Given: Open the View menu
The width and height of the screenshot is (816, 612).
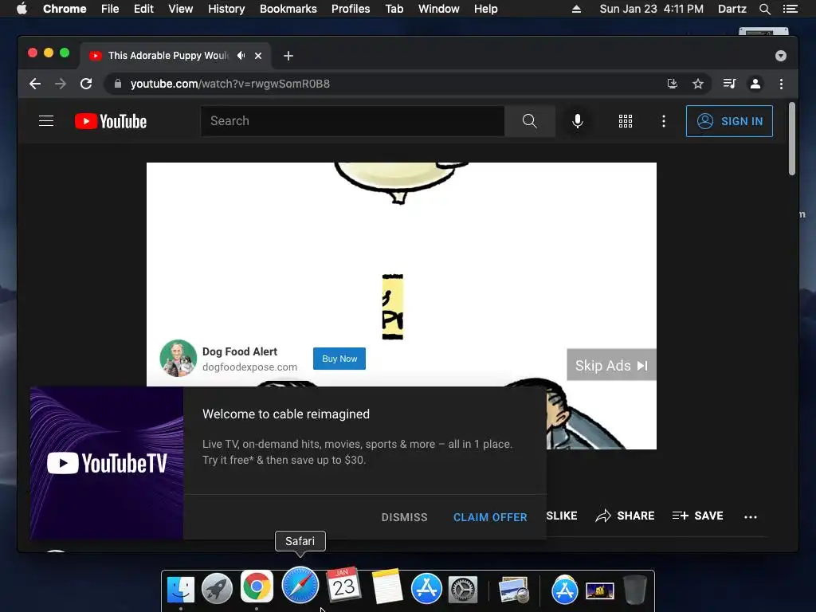Looking at the screenshot, I should 181,9.
